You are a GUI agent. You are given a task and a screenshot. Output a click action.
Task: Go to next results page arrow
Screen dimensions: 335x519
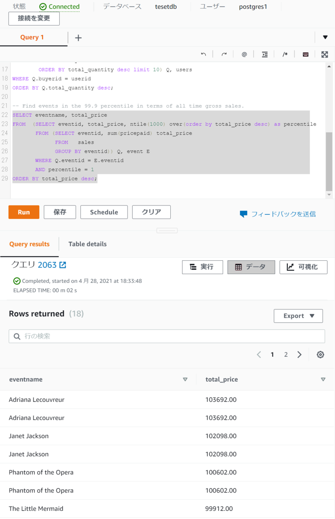pos(300,355)
